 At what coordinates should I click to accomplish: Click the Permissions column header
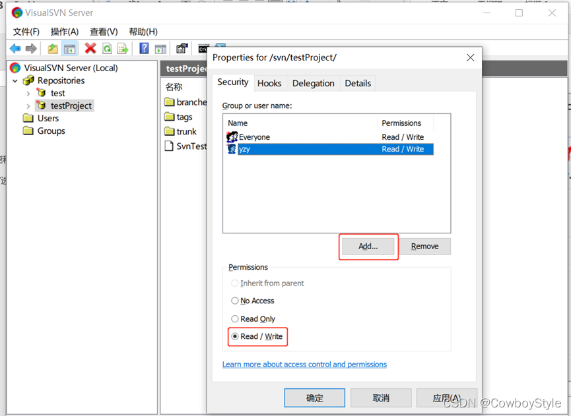[x=405, y=123]
